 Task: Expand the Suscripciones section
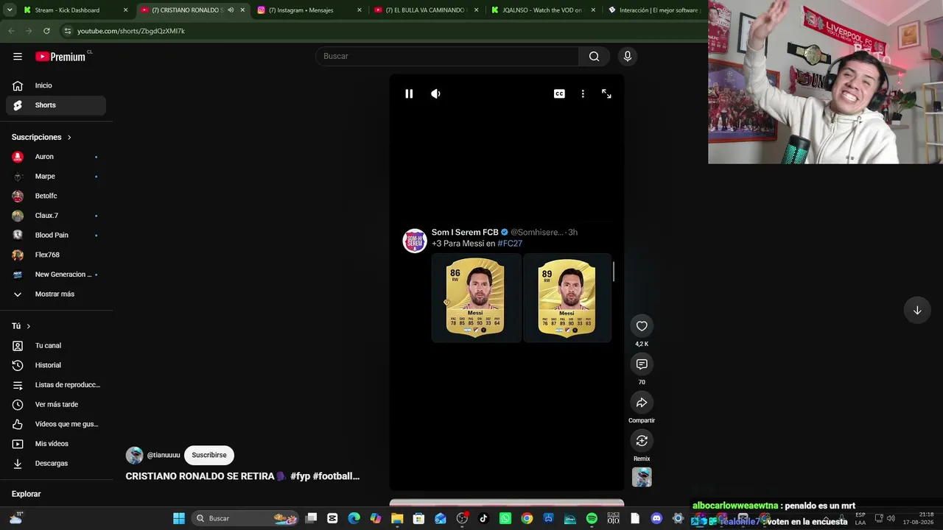tap(41, 137)
